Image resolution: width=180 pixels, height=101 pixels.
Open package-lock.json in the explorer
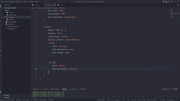13,26
